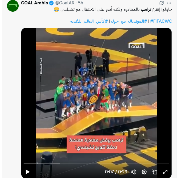Click the Arabic tweet text
Viewport: 180px width, 178px height.
(x=113, y=9)
